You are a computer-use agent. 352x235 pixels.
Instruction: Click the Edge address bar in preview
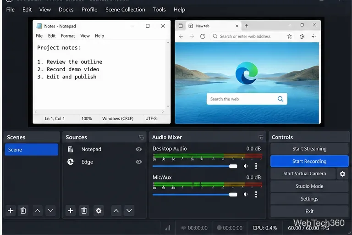coord(253,36)
